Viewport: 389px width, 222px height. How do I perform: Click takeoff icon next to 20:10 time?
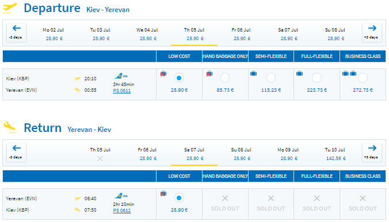click(x=78, y=79)
